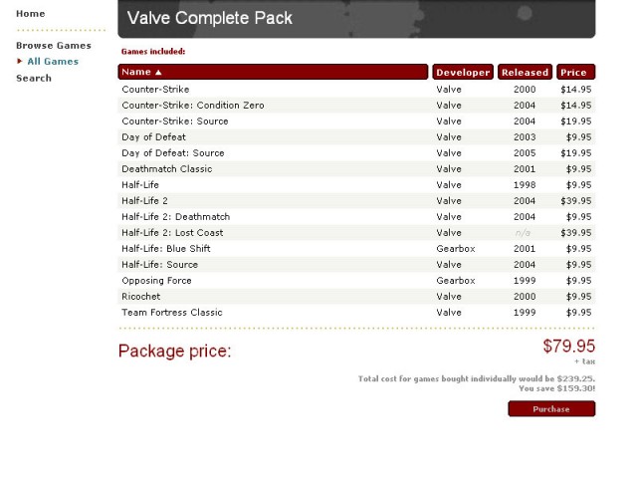This screenshot has width=637, height=478.
Task: Click Half-Life: Source game name
Action: coord(159,265)
